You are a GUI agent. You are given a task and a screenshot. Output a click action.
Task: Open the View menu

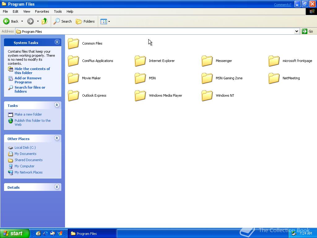point(27,11)
